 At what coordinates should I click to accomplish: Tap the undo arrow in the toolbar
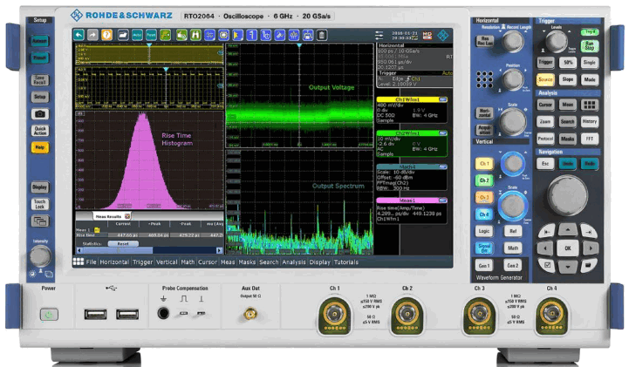pyautogui.click(x=79, y=35)
